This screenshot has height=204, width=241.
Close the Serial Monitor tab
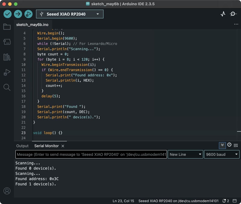point(63,146)
